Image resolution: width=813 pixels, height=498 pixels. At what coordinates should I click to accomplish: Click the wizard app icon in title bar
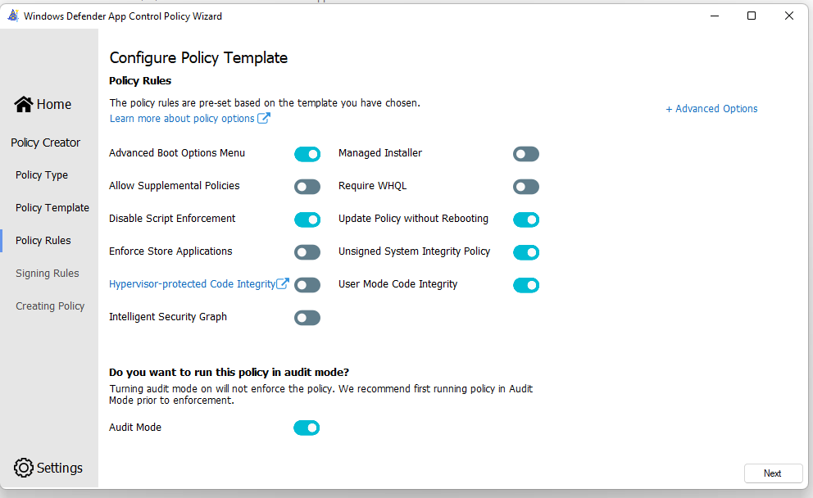(x=13, y=16)
